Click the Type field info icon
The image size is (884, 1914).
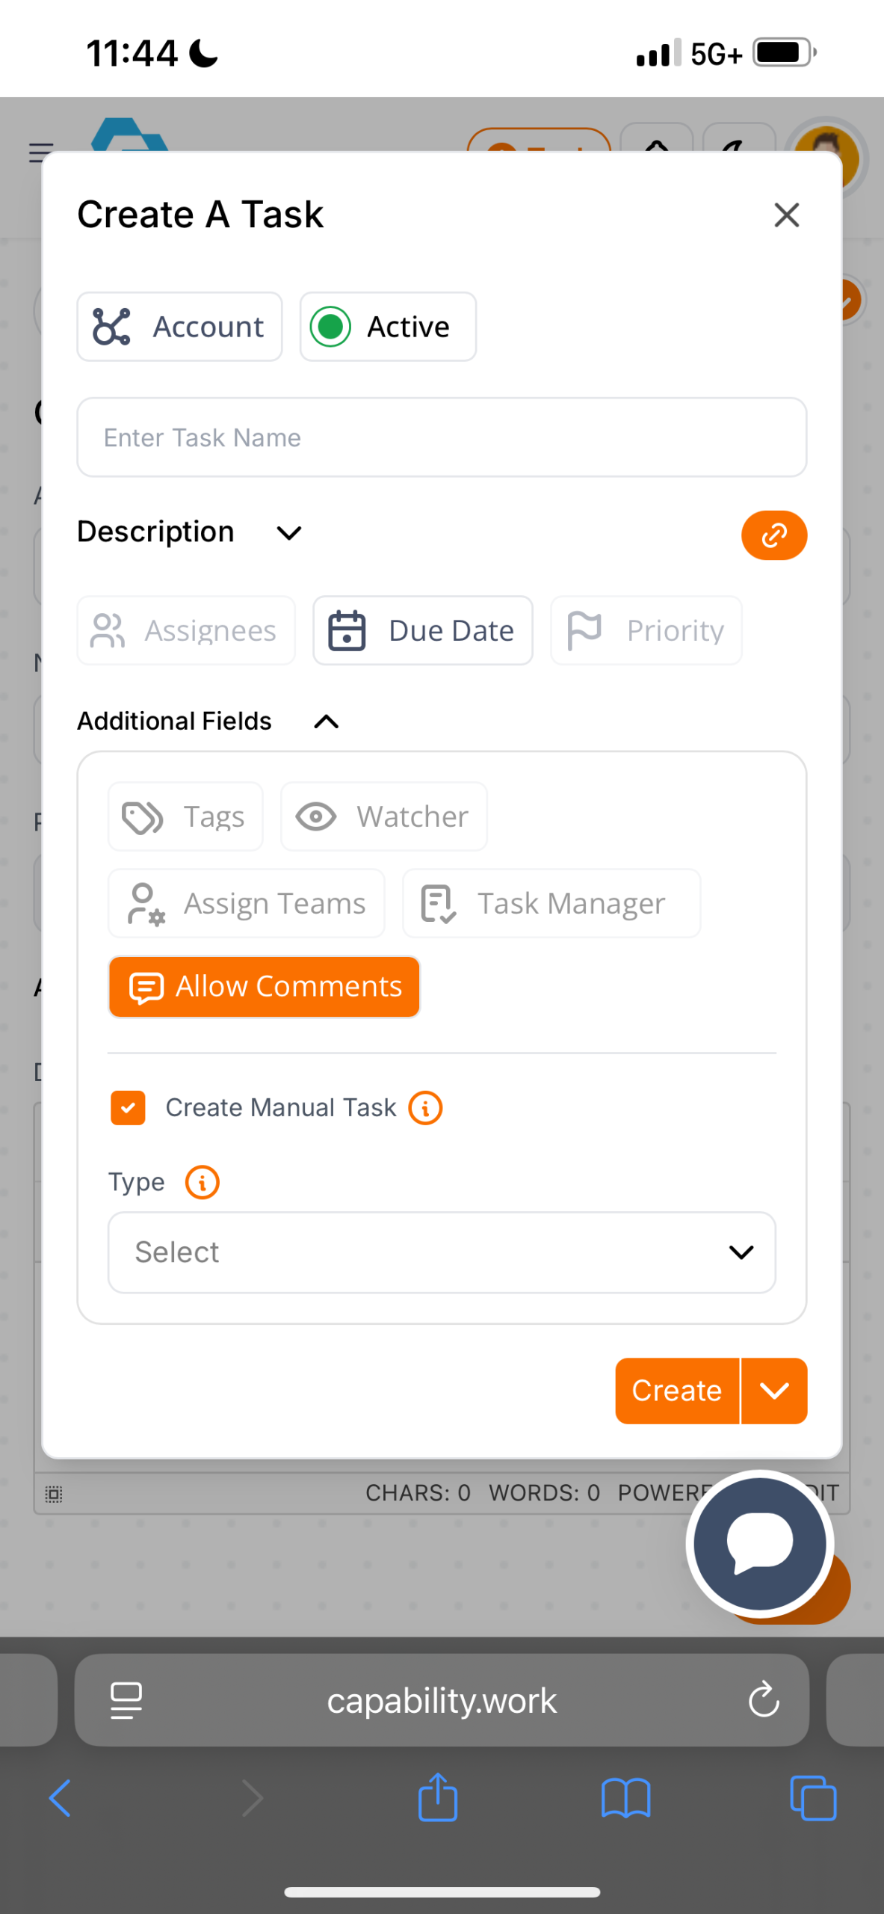tap(202, 1182)
